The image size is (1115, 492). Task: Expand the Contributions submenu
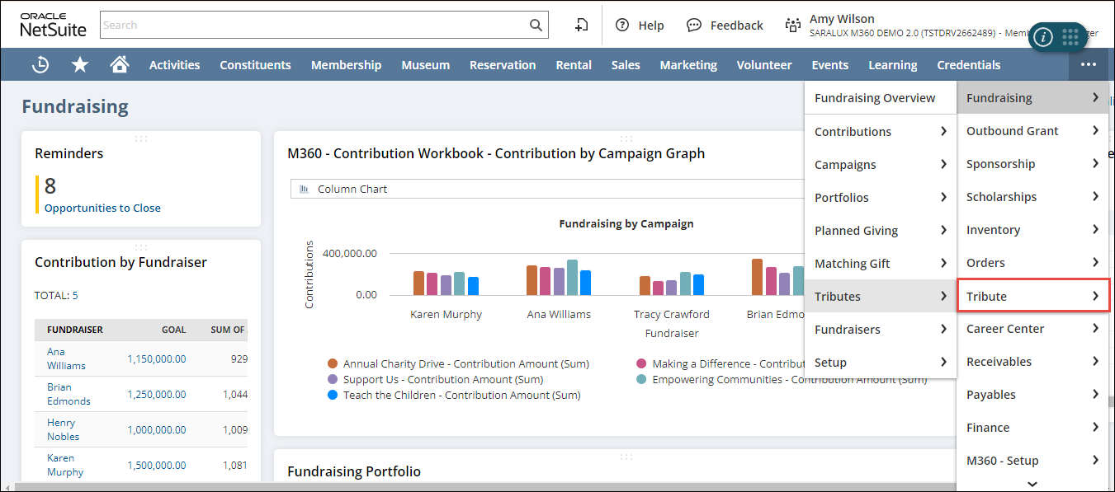(x=880, y=132)
